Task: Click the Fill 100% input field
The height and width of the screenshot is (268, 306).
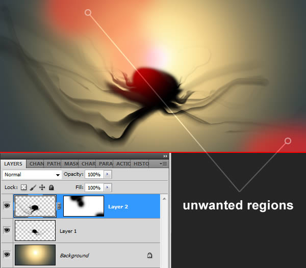Action: (94, 187)
